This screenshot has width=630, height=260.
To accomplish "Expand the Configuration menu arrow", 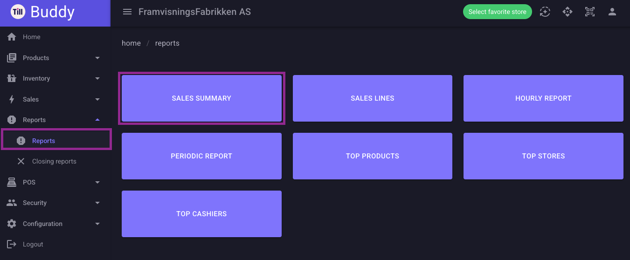I will [x=97, y=224].
